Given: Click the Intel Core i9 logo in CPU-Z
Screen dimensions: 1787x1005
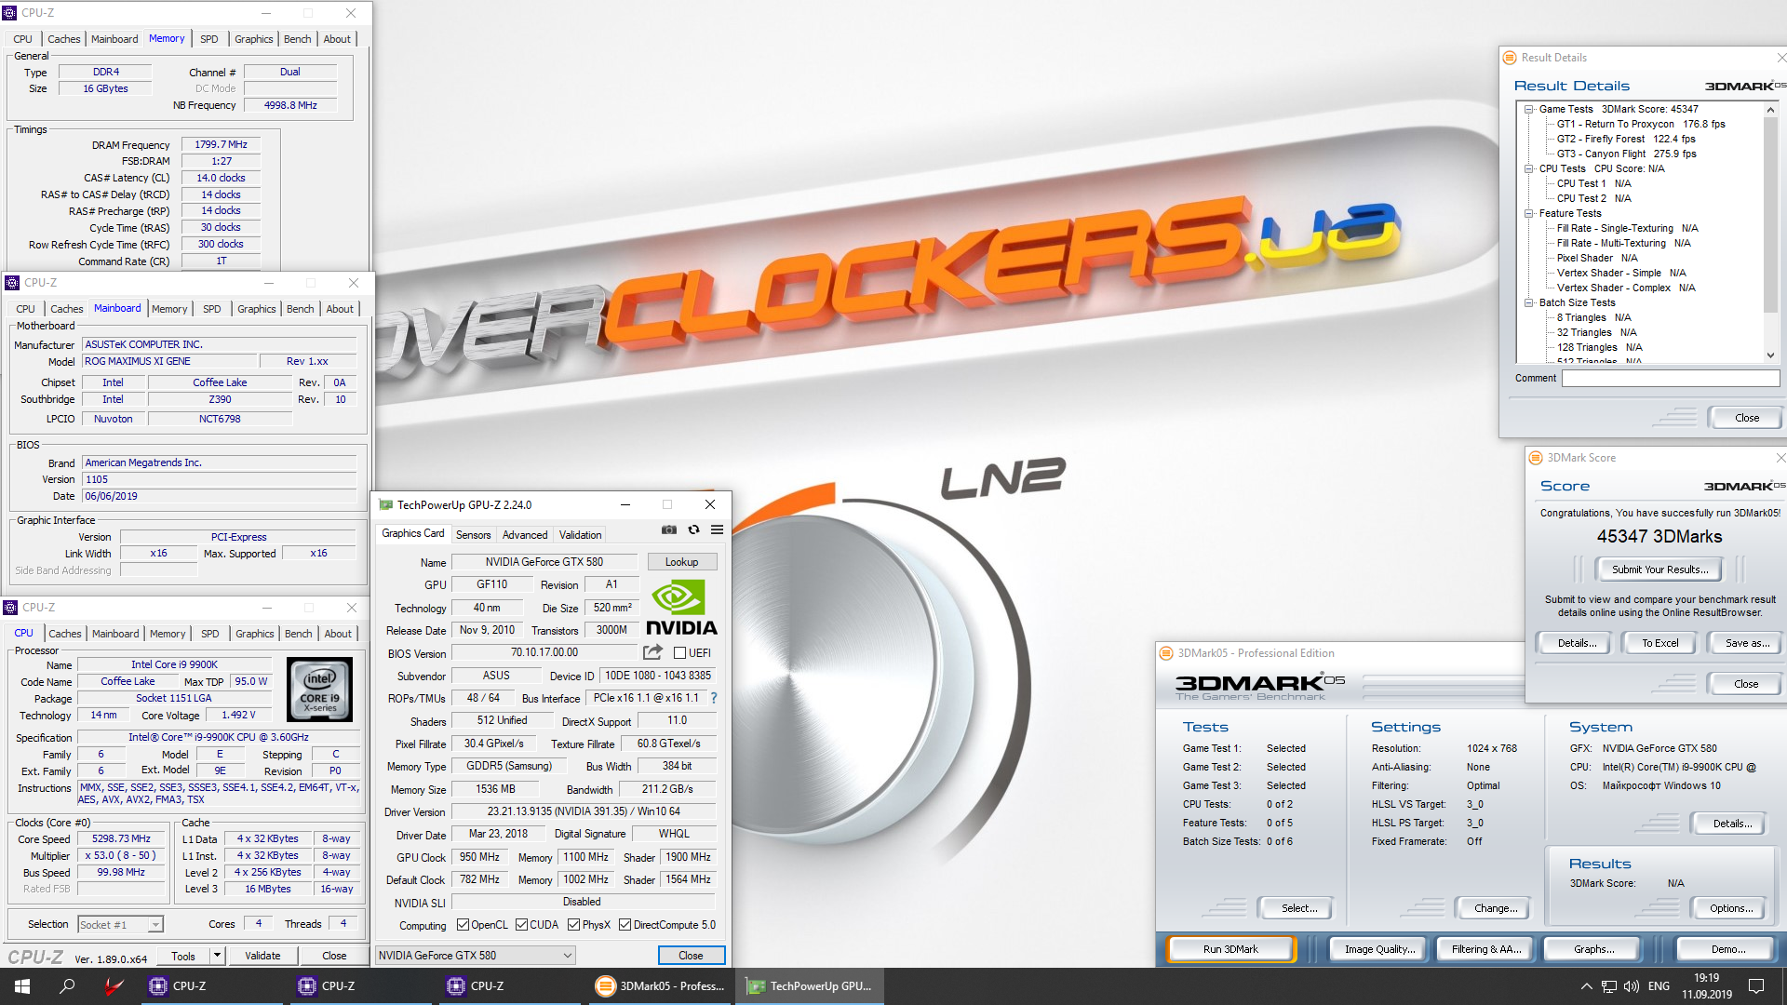Looking at the screenshot, I should (320, 690).
